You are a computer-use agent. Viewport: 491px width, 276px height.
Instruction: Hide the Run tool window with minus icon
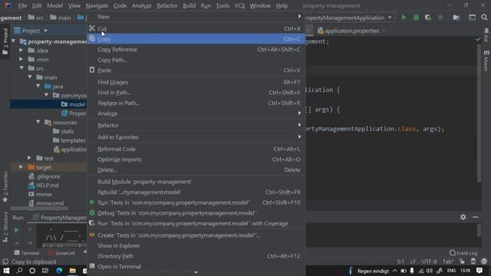pyautogui.click(x=476, y=217)
